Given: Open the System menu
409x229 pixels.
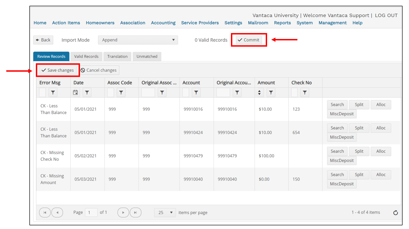Looking at the screenshot, I should click(305, 23).
